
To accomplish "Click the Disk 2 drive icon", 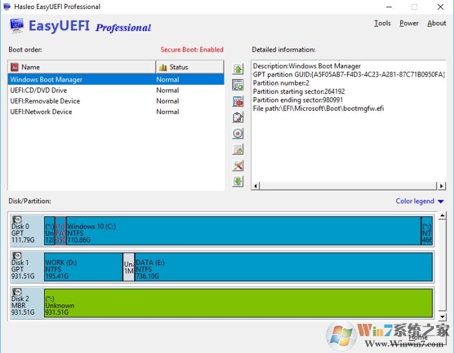I will [17, 291].
